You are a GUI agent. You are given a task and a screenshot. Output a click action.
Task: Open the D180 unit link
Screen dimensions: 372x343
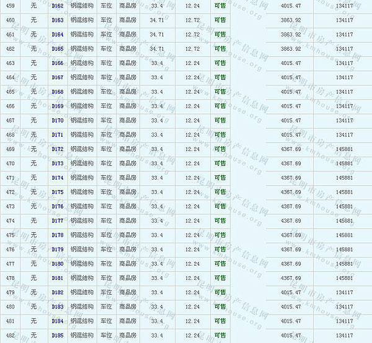coord(57,264)
